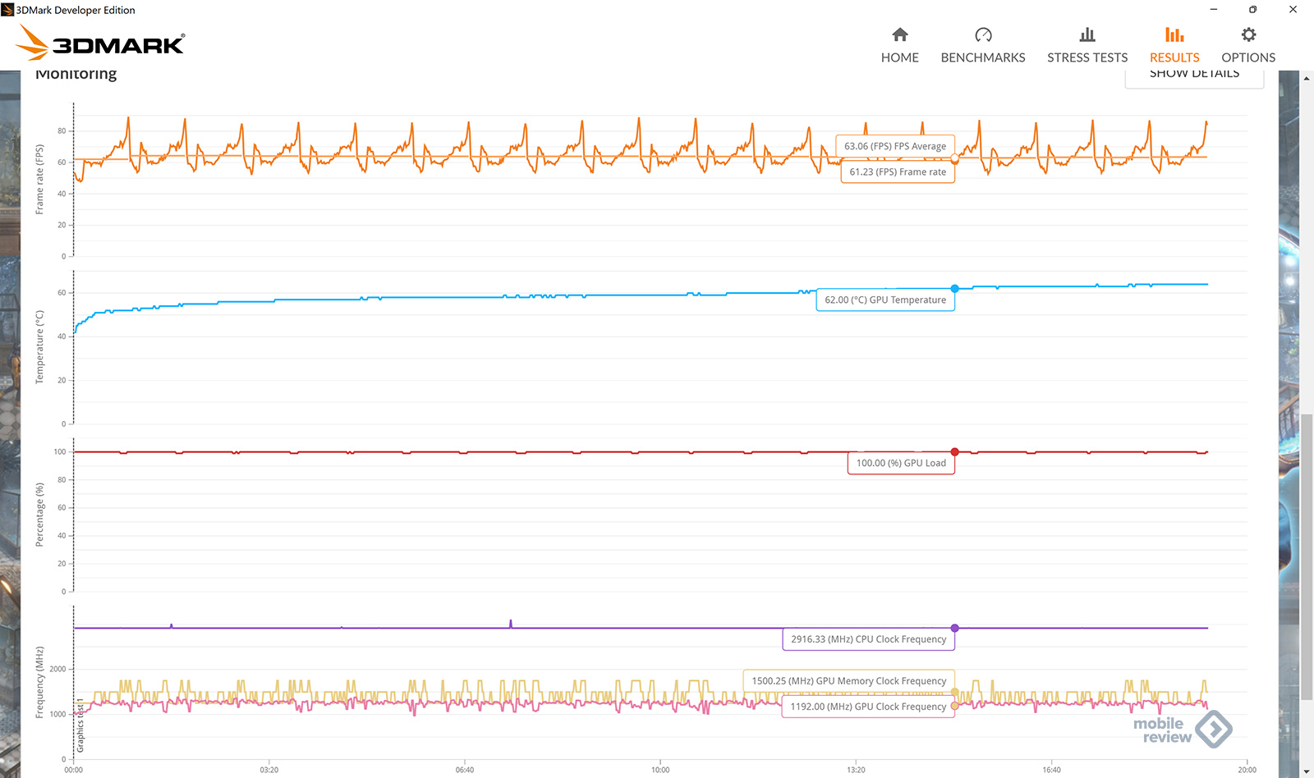This screenshot has height=778, width=1314.
Task: Click the GPU Memory Clock Frequency label
Action: 848,680
